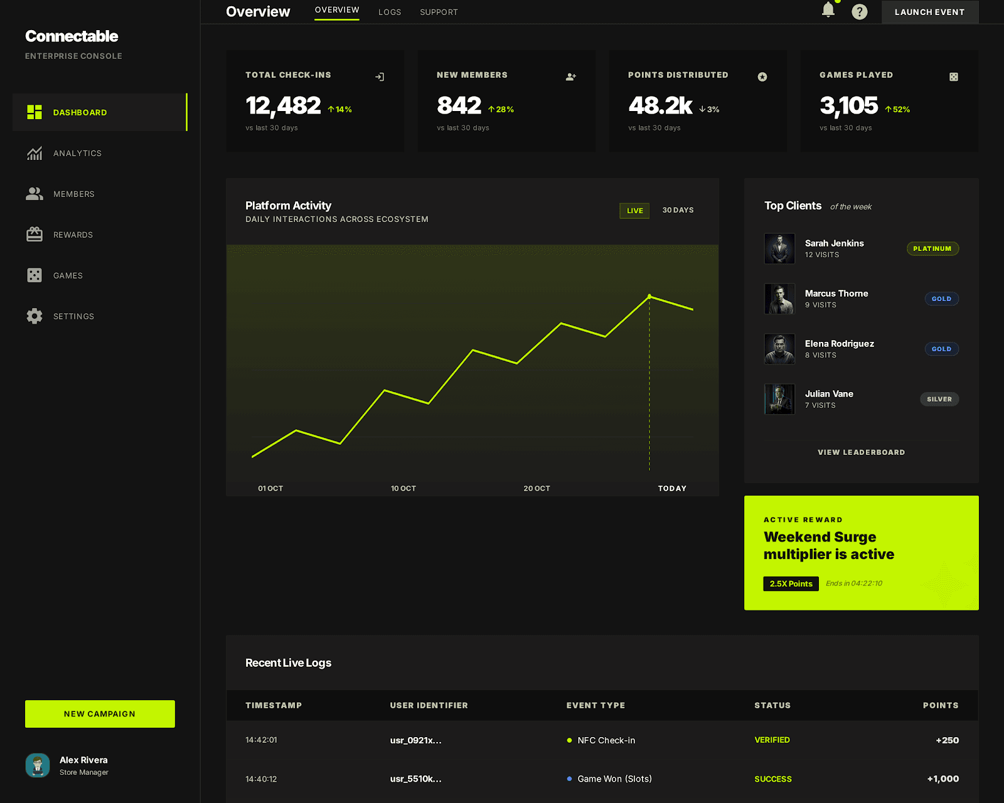Screen dimensions: 1004x803
Task: Click the check-in arrow icon on Total Check-ins card
Action: (x=380, y=76)
